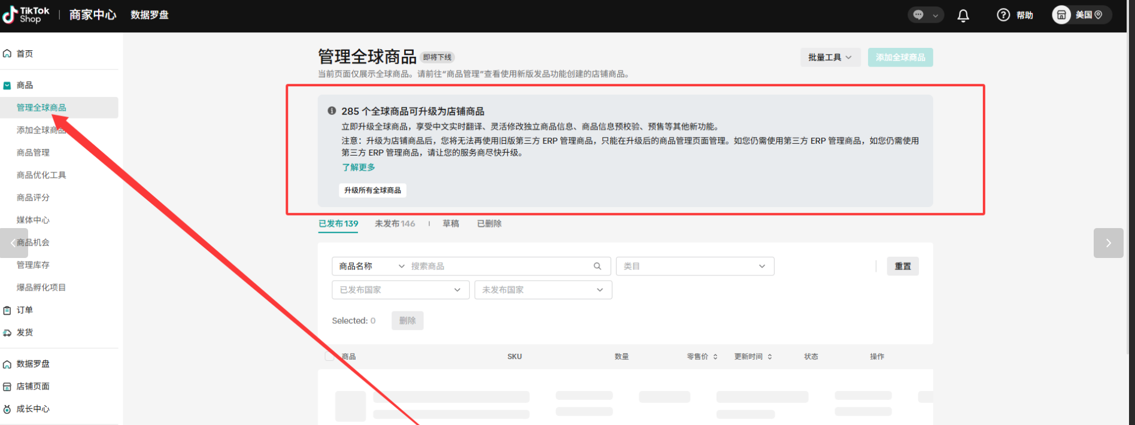Image resolution: width=1135 pixels, height=425 pixels.
Task: Click 帮助 help text in top bar
Action: click(x=1025, y=16)
